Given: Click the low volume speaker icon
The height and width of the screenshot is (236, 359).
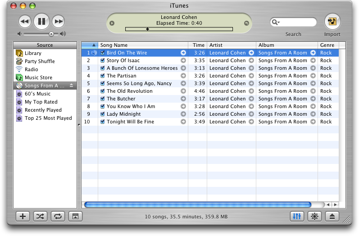Looking at the screenshot, I should 19,34.
